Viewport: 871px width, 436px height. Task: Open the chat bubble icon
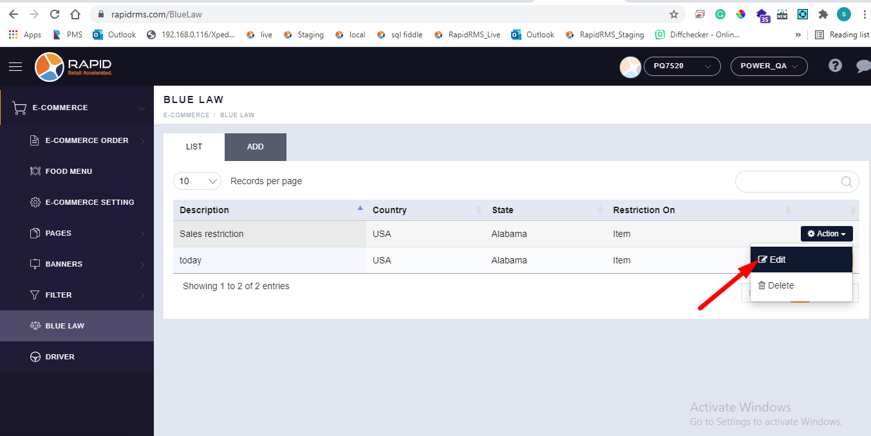pyautogui.click(x=863, y=66)
